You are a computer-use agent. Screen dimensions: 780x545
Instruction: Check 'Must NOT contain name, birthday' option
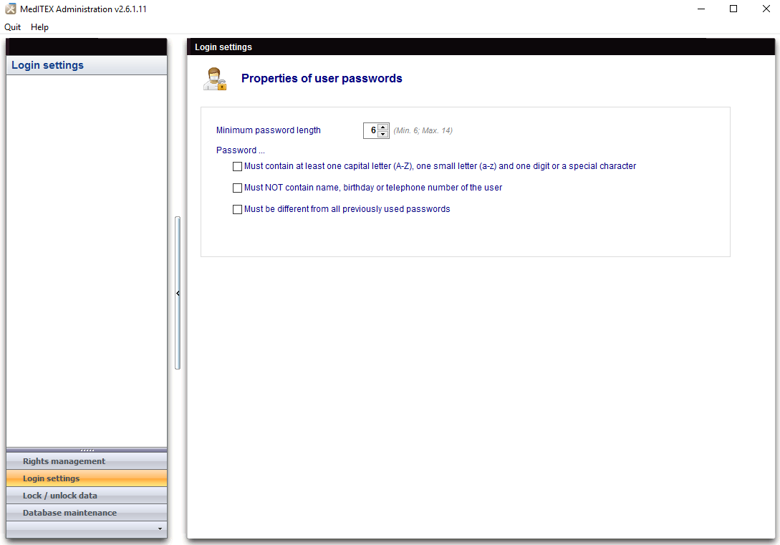(238, 188)
